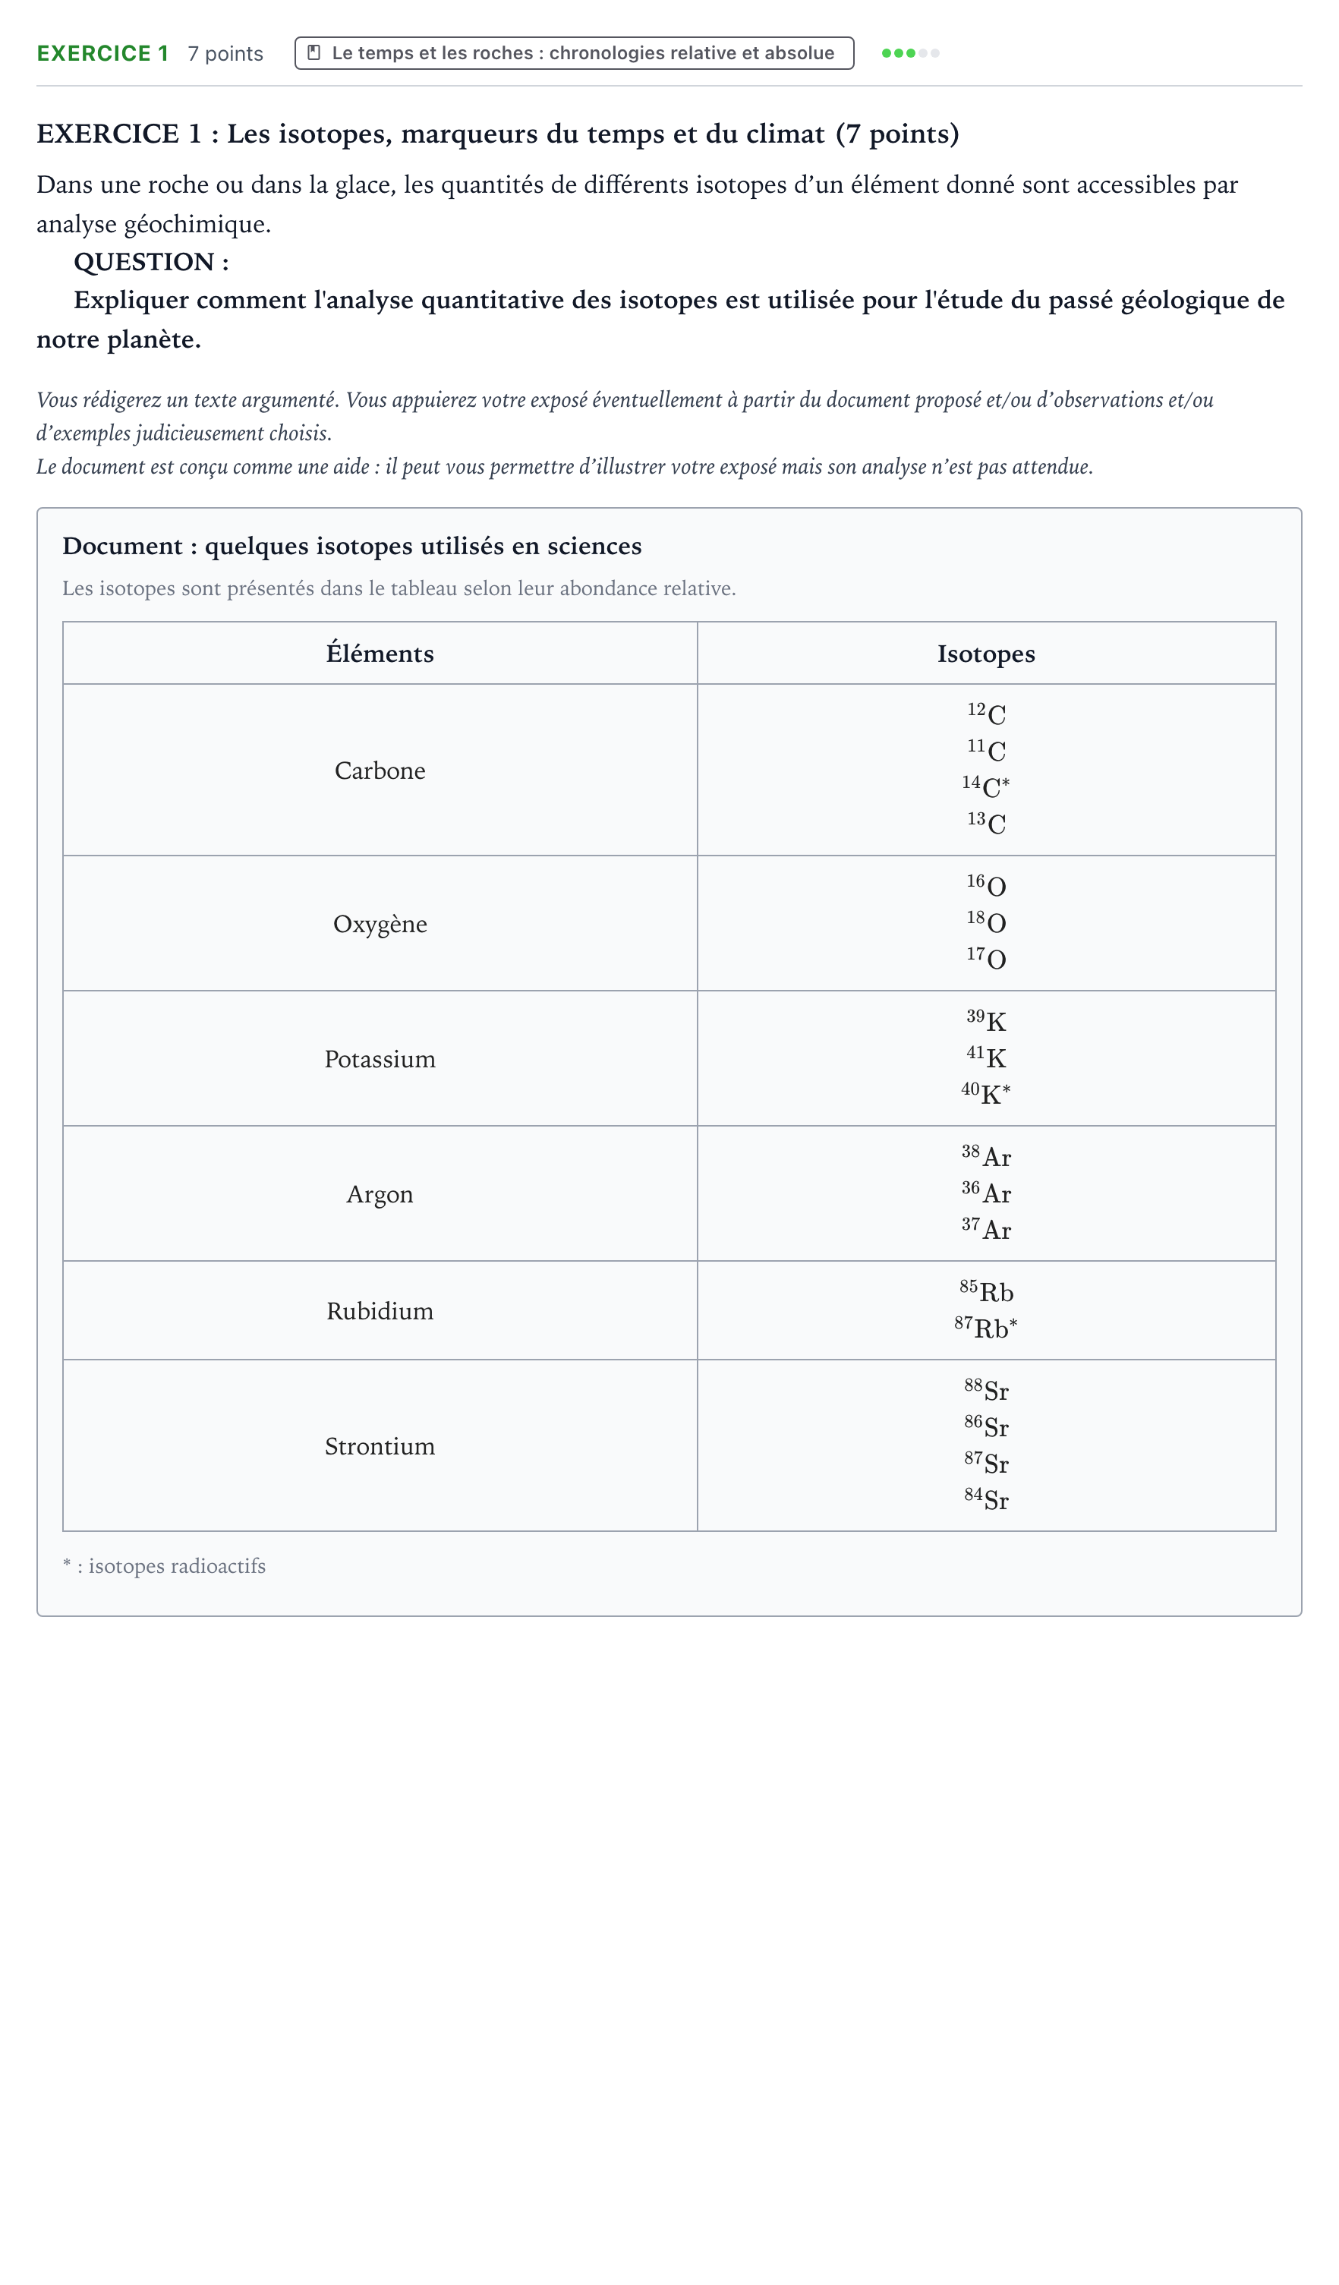Open 'Le temps et les roches' chapter tag
This screenshot has height=2285, width=1339.
[574, 52]
